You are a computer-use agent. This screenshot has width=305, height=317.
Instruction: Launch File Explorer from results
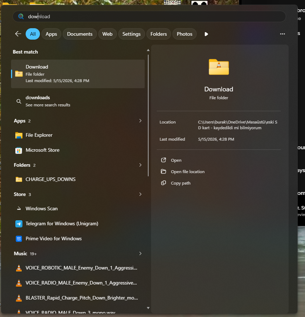[x=78, y=135]
